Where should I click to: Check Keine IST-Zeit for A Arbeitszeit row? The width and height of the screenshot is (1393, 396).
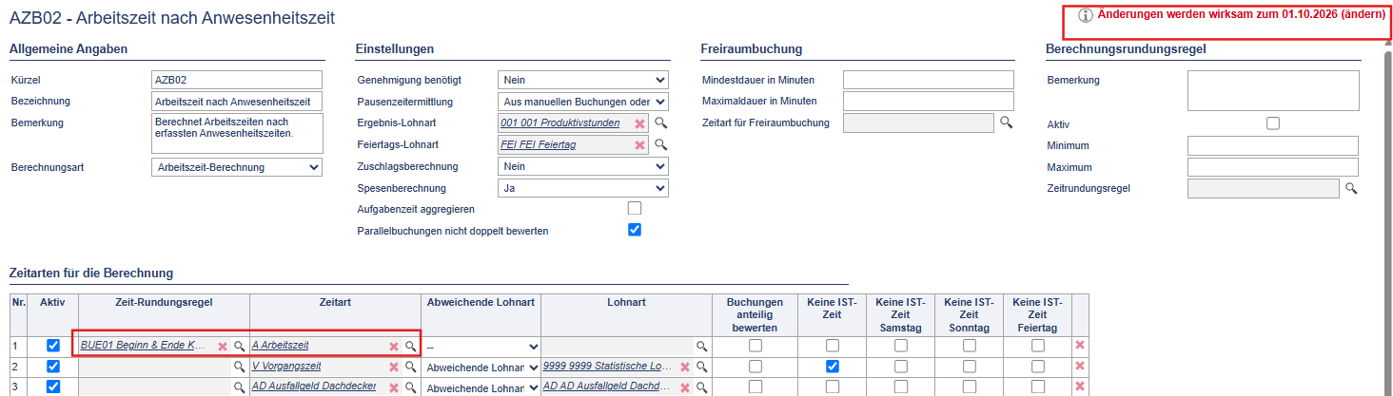click(x=833, y=346)
